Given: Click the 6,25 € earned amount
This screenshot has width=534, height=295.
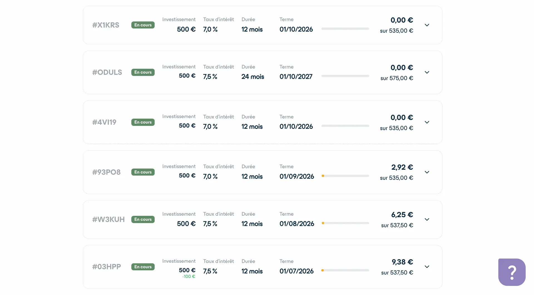Looking at the screenshot, I should pos(402,215).
